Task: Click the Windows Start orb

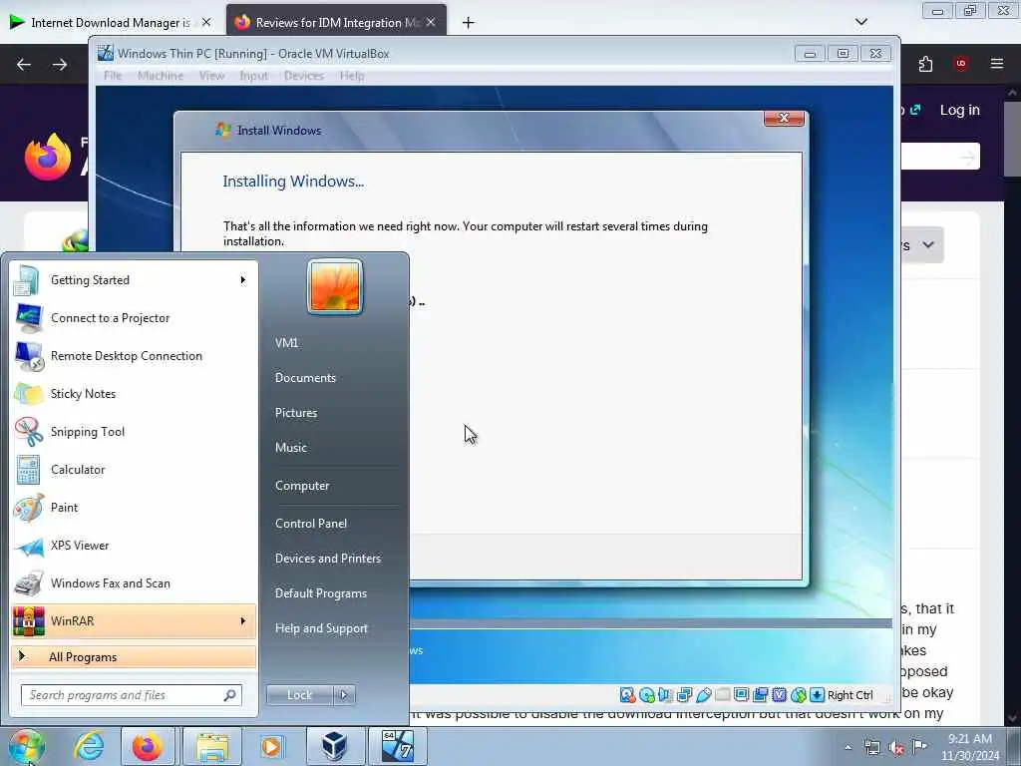Action: 26,746
